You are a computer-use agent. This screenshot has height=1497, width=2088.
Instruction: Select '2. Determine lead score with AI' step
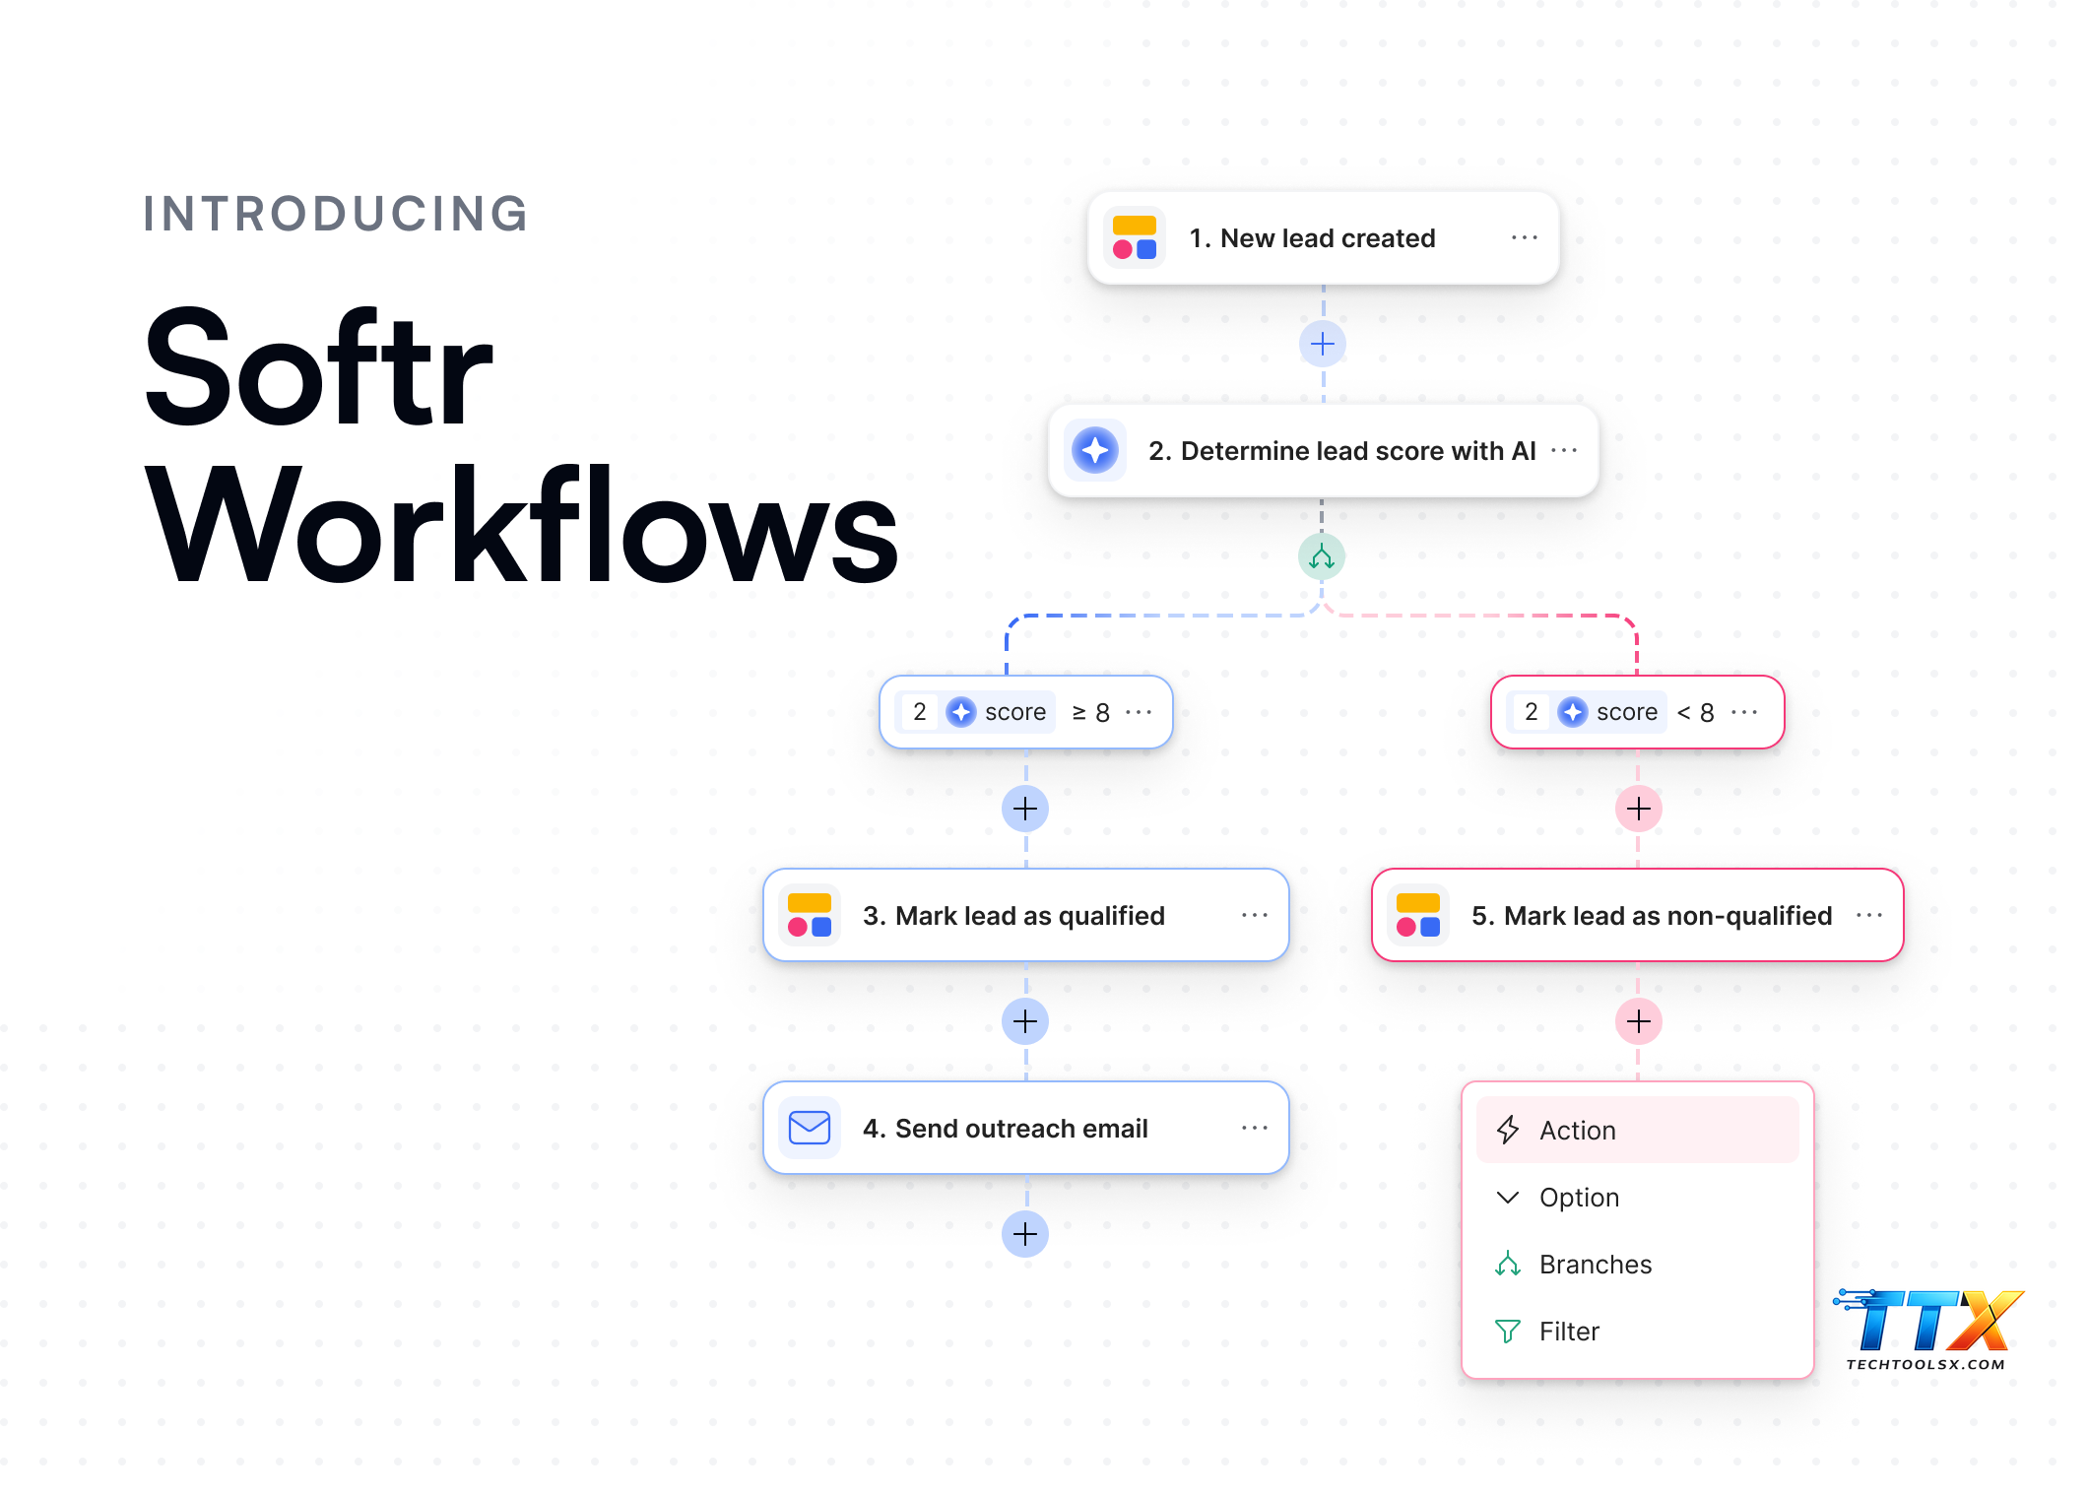(x=1323, y=450)
